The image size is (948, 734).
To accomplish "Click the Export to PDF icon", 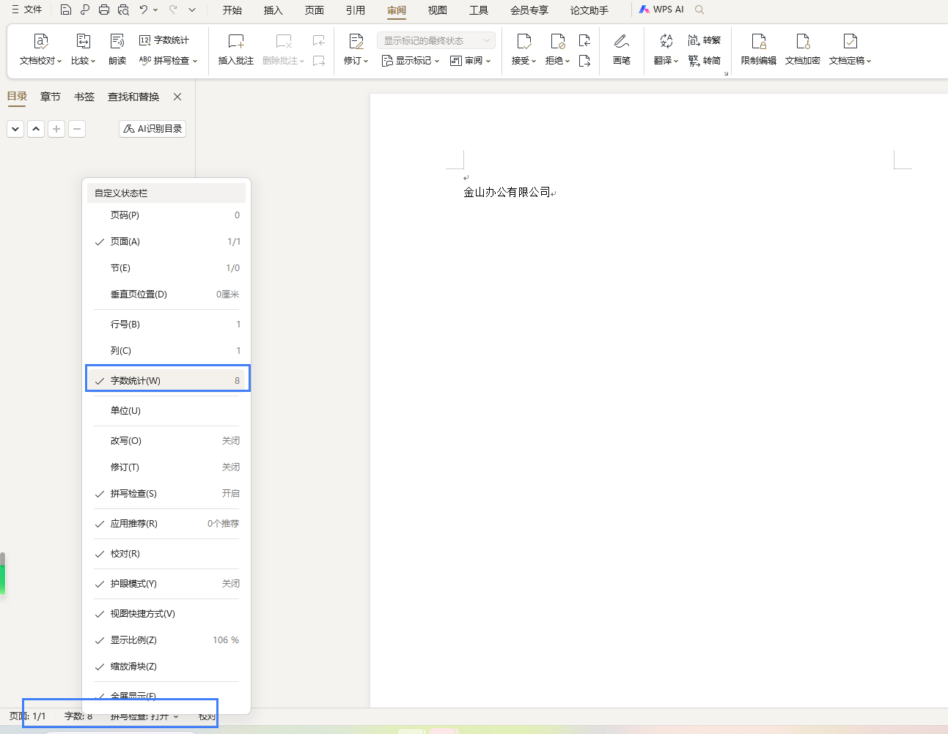I will click(x=85, y=10).
